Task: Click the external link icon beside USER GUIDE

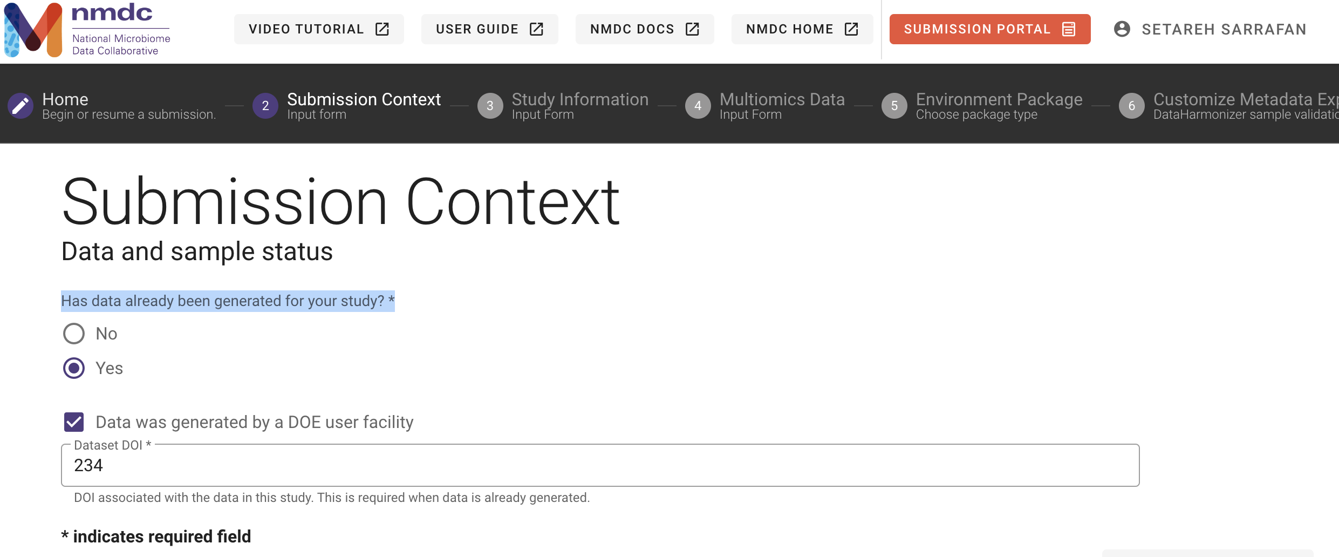Action: point(536,29)
